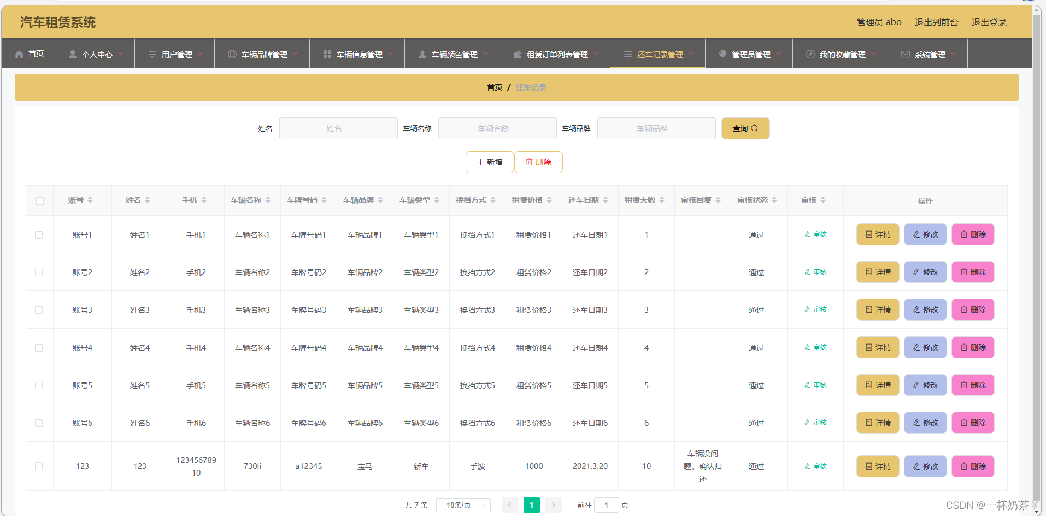The image size is (1046, 516).
Task: Click the 删除 batch delete button above table
Action: 538,162
